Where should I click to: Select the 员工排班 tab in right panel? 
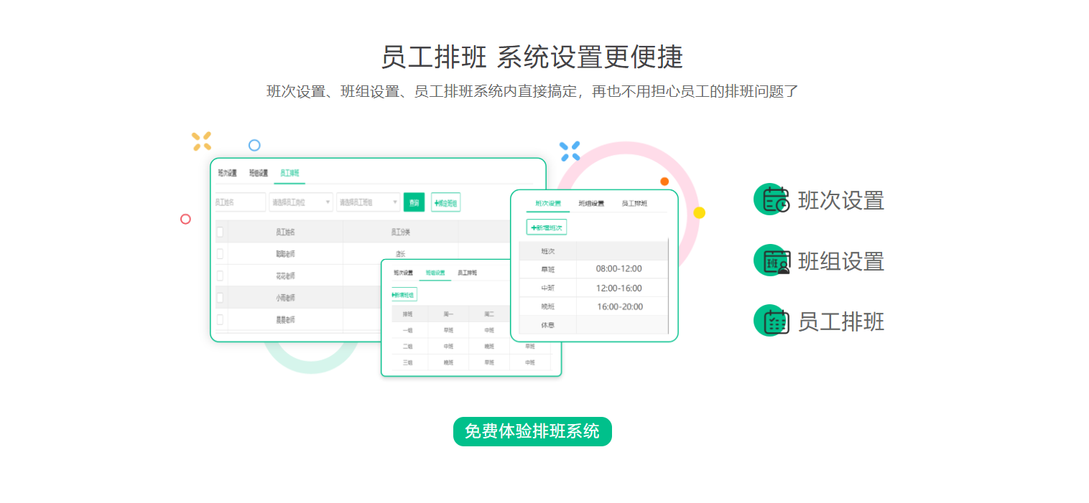click(636, 203)
